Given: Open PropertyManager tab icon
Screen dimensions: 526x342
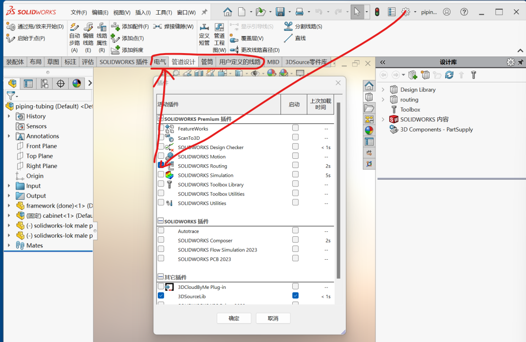Looking at the screenshot, I should click(28, 83).
